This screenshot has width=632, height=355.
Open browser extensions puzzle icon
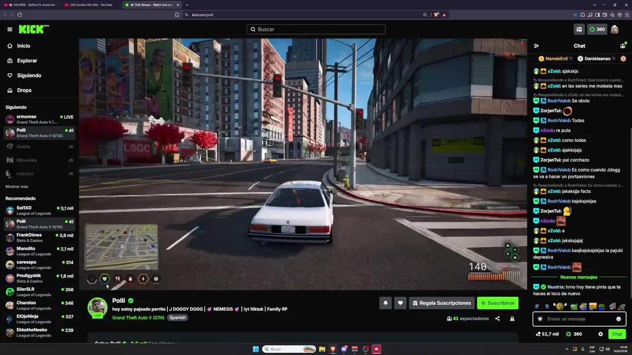[x=583, y=15]
